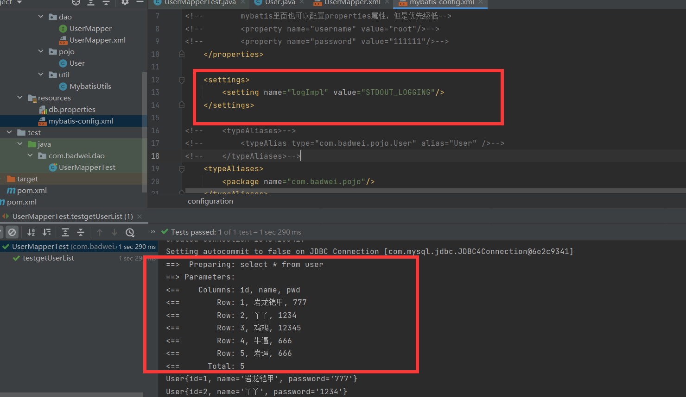Click the MybatisUtils class icon
The width and height of the screenshot is (686, 397).
[63, 87]
